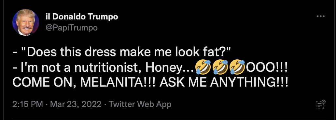This screenshot has height=120, width=336.
Task: Click the first rolling-laughing emoji
Action: point(203,67)
